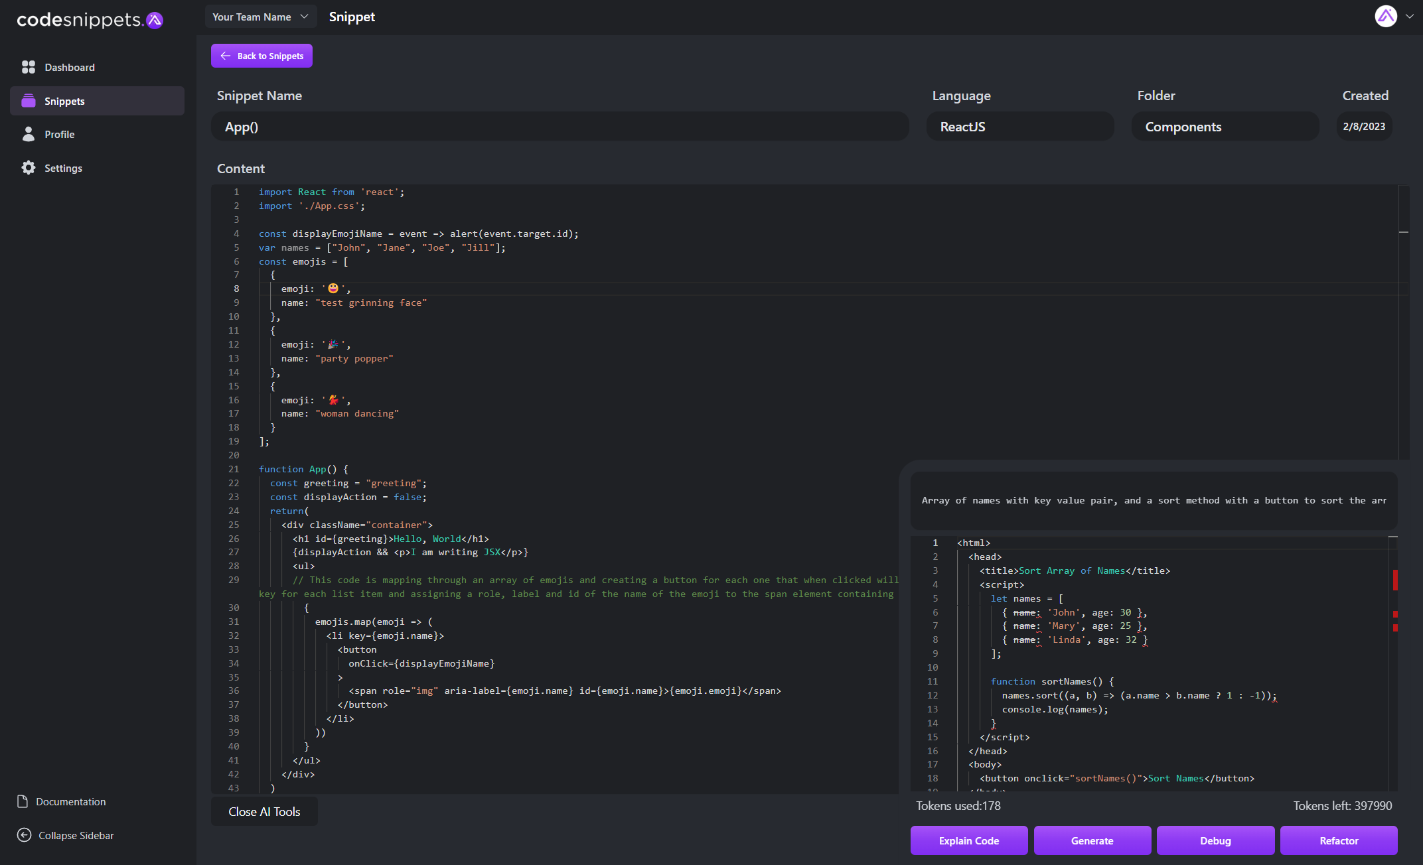The height and width of the screenshot is (865, 1423).
Task: Open the user avatar in top right
Action: point(1386,17)
